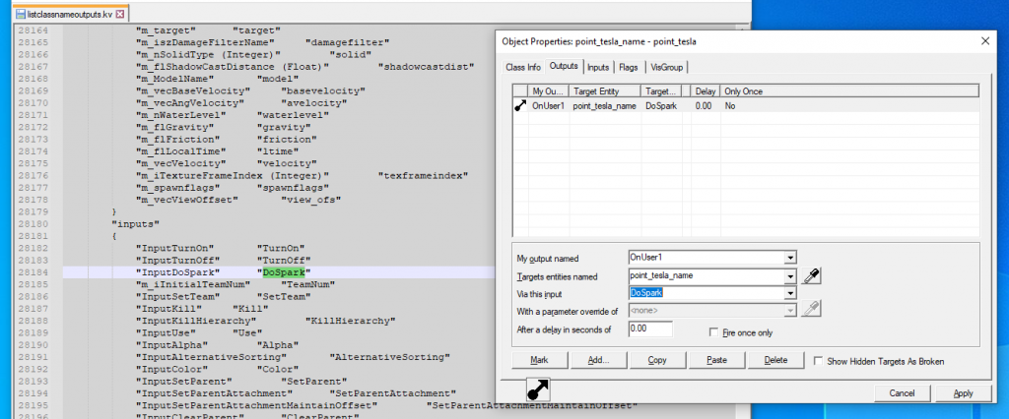Click "InputAlternativeSorting" text in editor
The height and width of the screenshot is (419, 1009).
tap(211, 357)
